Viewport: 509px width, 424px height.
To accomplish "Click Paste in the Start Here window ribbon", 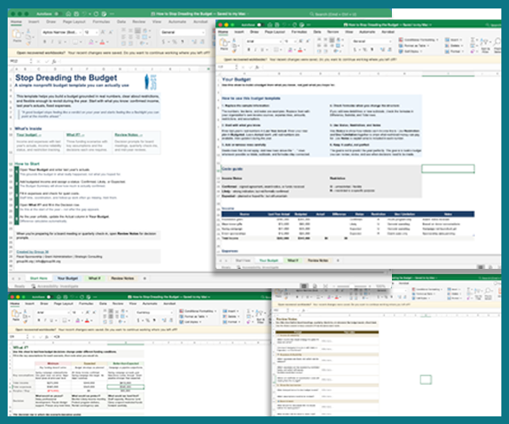I will pos(17,36).
